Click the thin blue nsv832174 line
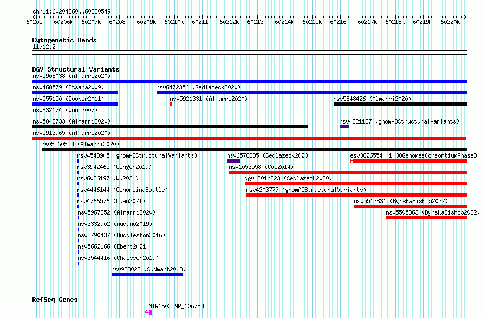Screen dimensions: 482x318 249,115
